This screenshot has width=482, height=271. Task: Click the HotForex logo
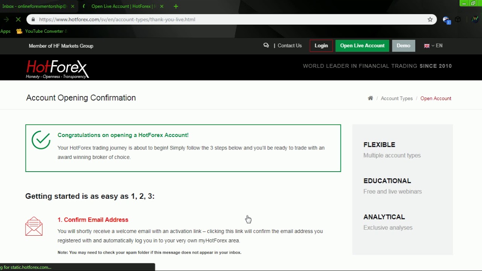(57, 69)
